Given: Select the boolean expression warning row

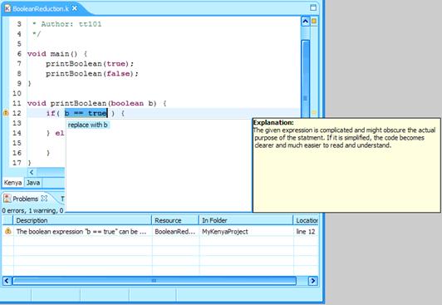Looking at the screenshot, I should (x=160, y=231).
